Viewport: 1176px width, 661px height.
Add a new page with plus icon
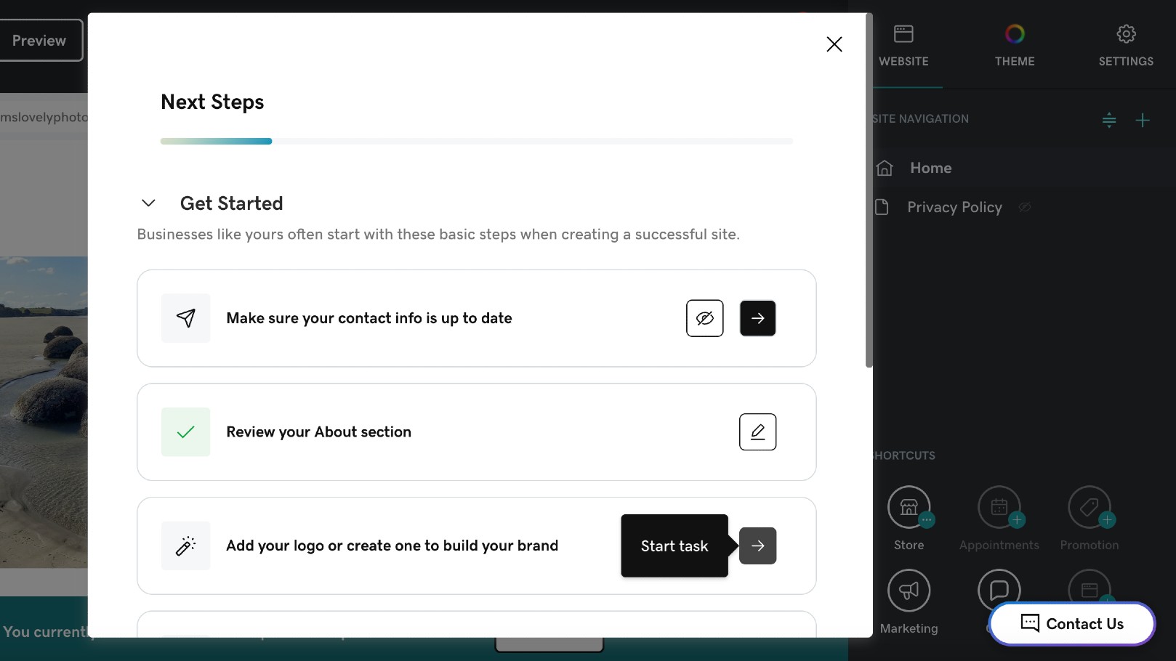click(x=1143, y=120)
